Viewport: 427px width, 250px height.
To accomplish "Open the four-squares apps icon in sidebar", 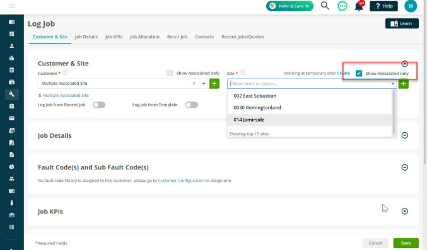I will pyautogui.click(x=12, y=227).
